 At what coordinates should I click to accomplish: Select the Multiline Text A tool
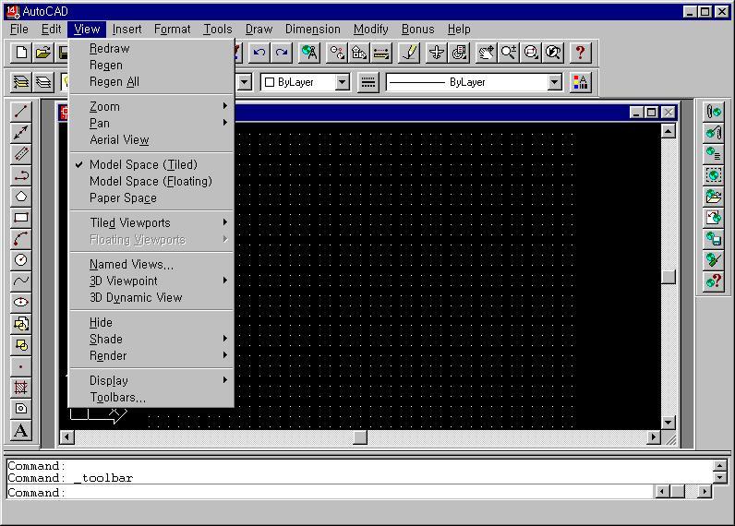[21, 430]
